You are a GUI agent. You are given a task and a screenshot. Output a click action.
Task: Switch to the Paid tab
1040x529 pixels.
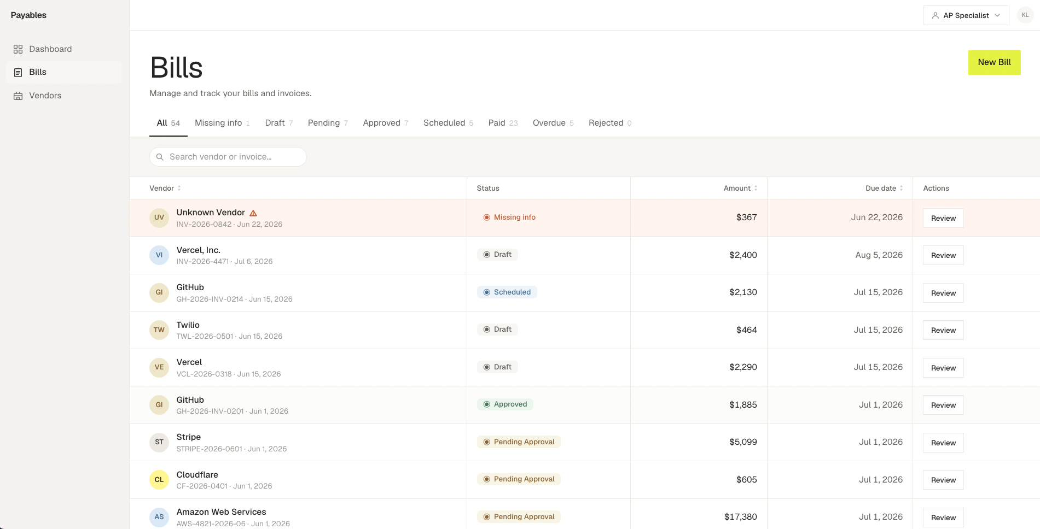(x=503, y=123)
